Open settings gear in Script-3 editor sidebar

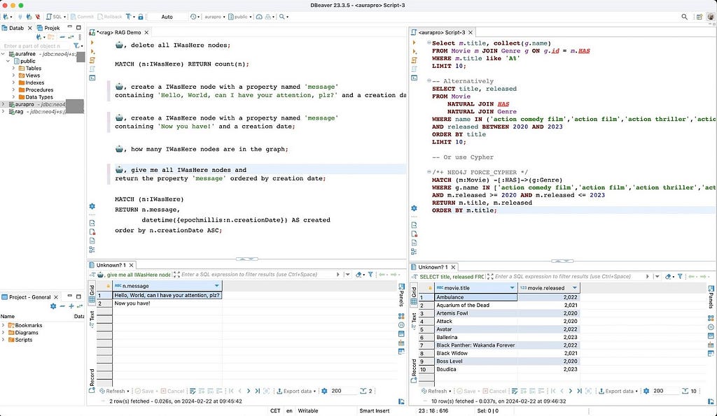click(414, 208)
